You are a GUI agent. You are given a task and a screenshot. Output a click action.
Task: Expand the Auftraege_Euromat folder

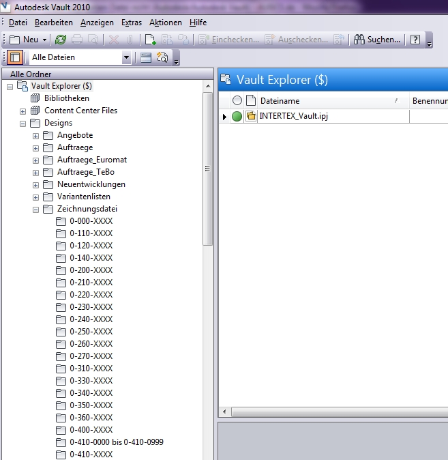click(x=35, y=161)
